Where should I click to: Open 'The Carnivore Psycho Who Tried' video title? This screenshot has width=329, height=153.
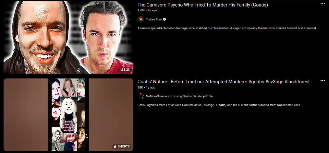click(202, 5)
